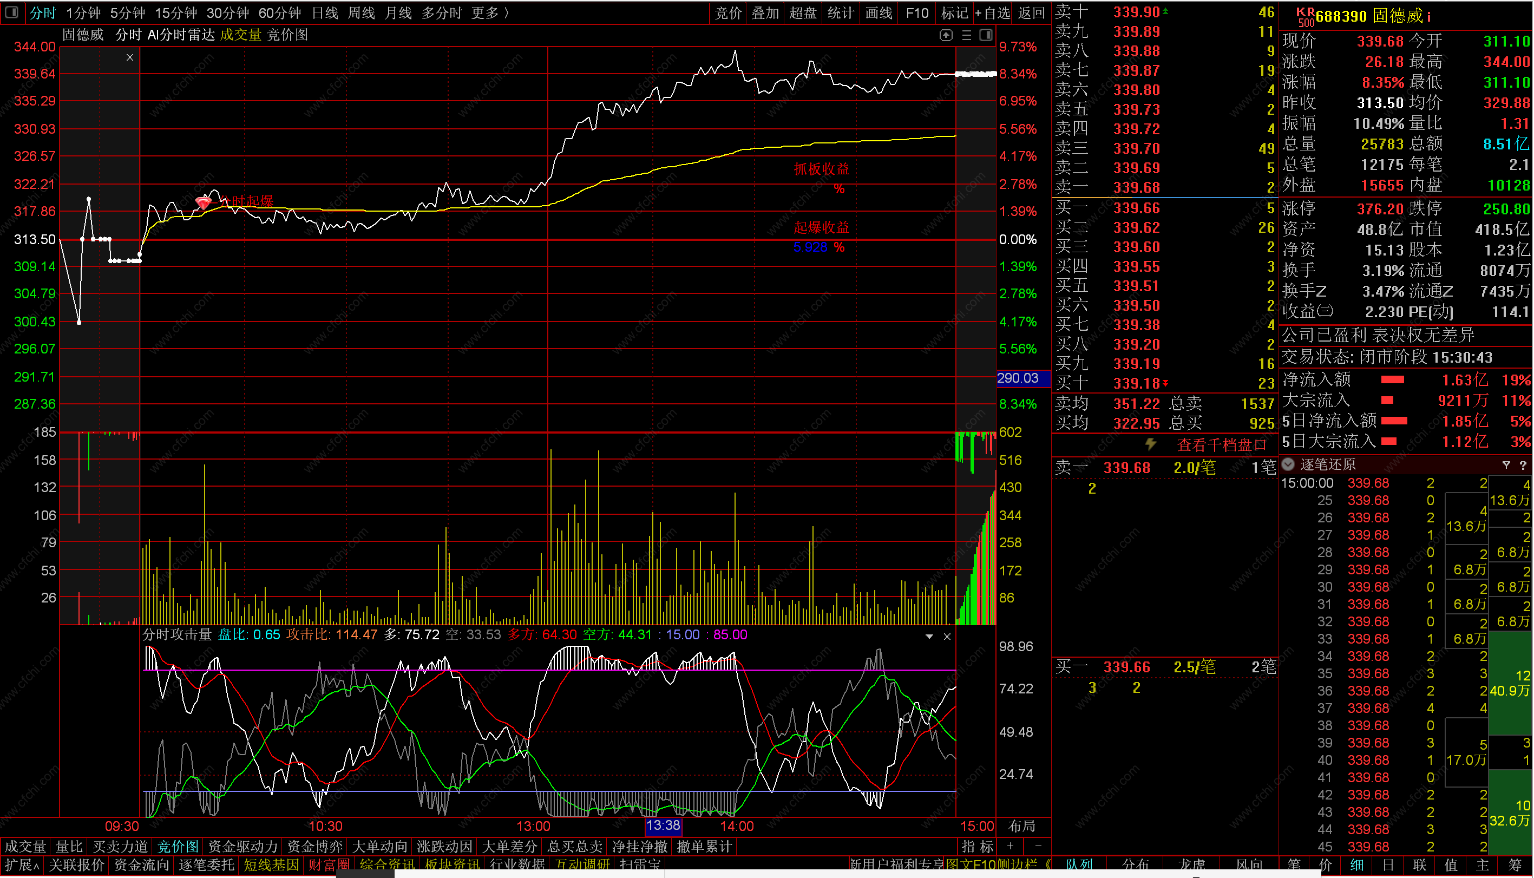Toggle the side panel layout icon

(x=986, y=36)
